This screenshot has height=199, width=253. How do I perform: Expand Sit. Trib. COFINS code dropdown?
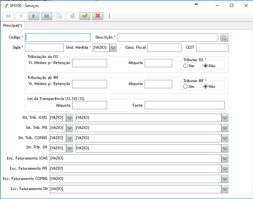70,138
